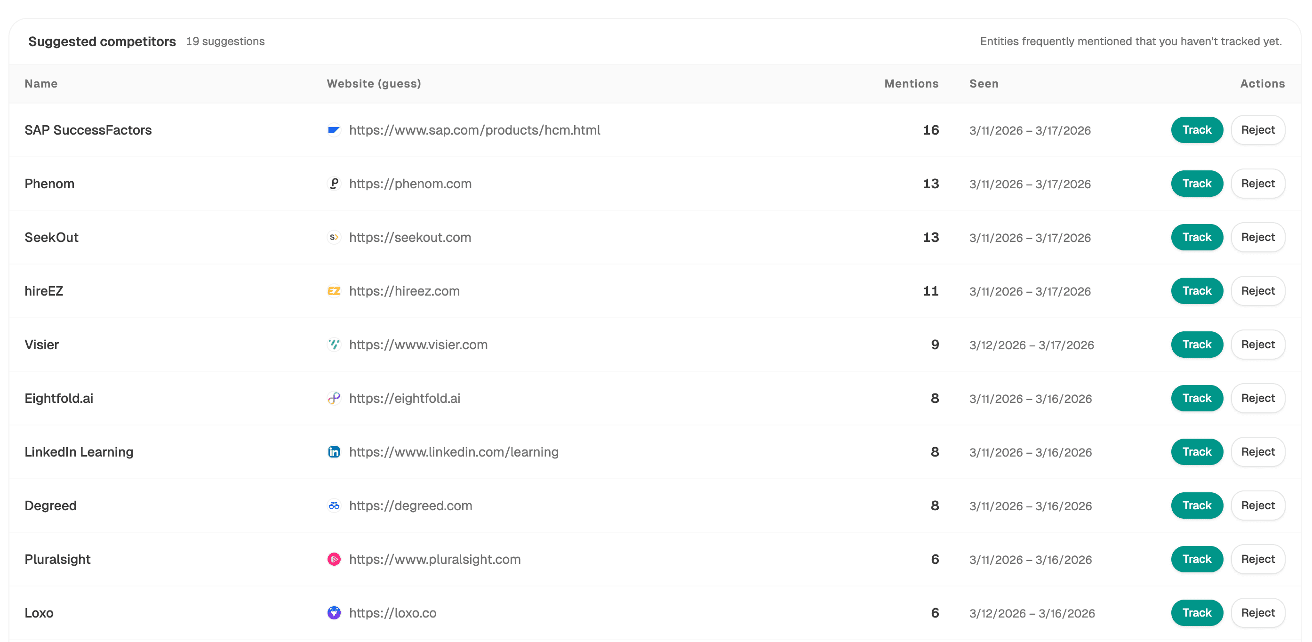Reject the Visier suggestion
1312x642 pixels.
click(1258, 345)
